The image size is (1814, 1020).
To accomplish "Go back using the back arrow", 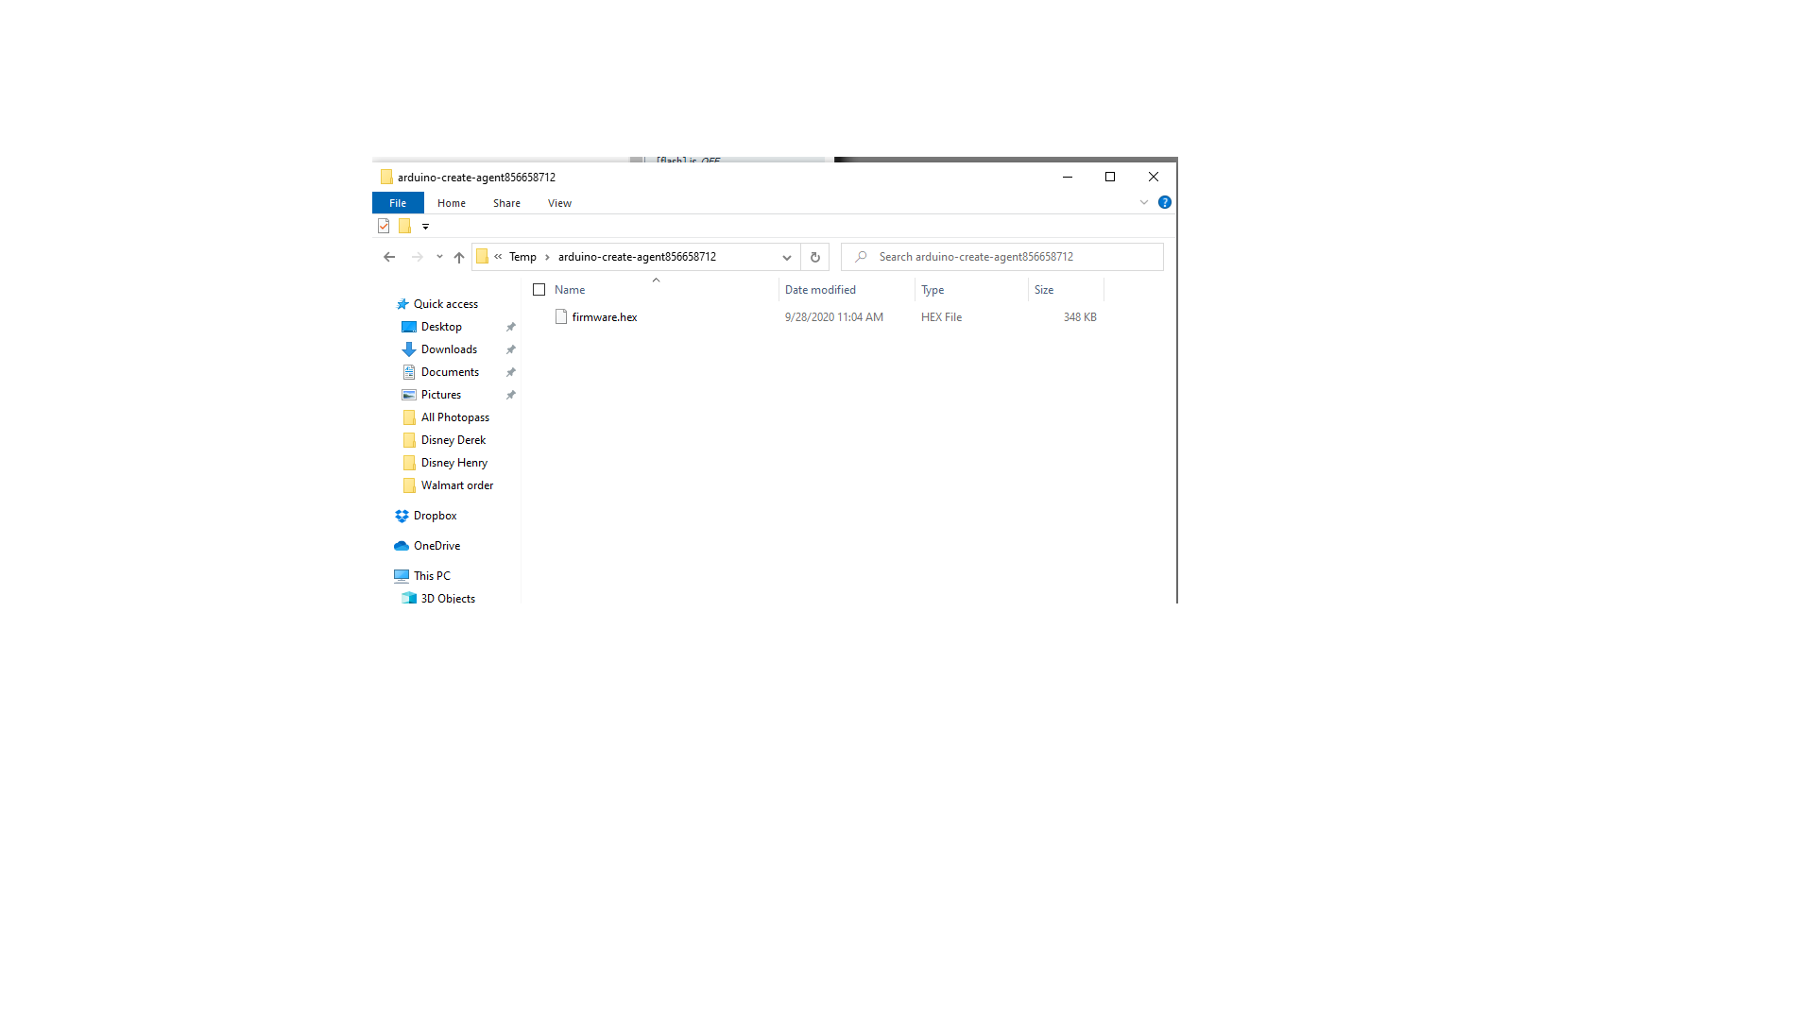I will [389, 257].
